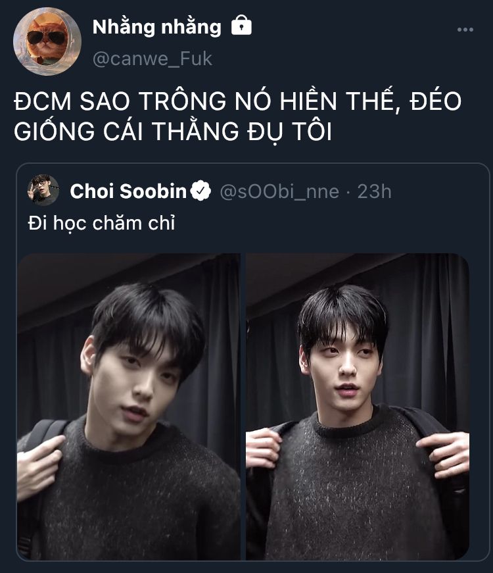The image size is (493, 573).
Task: Open Choi Soobin's small profile picture
Action: coord(43,190)
